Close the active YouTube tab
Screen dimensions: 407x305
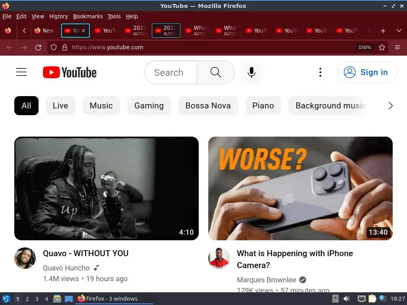tap(83, 31)
